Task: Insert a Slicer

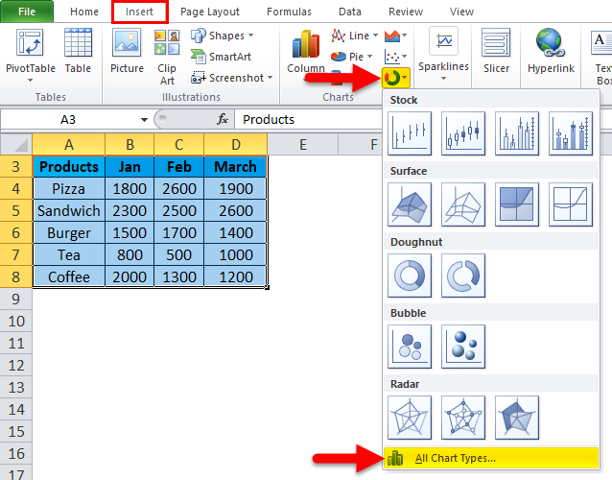Action: [496, 51]
